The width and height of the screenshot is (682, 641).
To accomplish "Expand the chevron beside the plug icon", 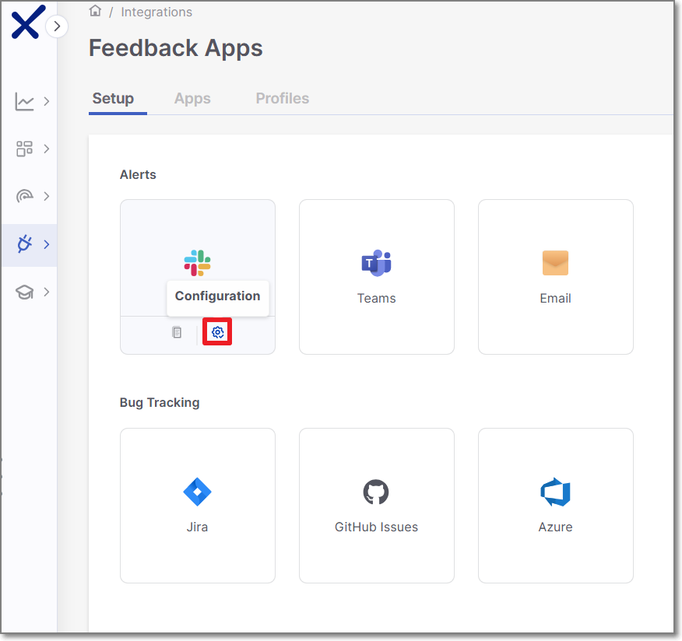I will pyautogui.click(x=47, y=244).
